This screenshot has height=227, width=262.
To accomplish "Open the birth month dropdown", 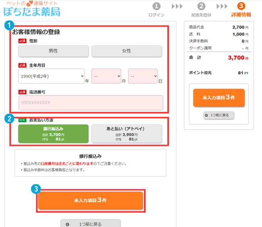I will (106, 76).
